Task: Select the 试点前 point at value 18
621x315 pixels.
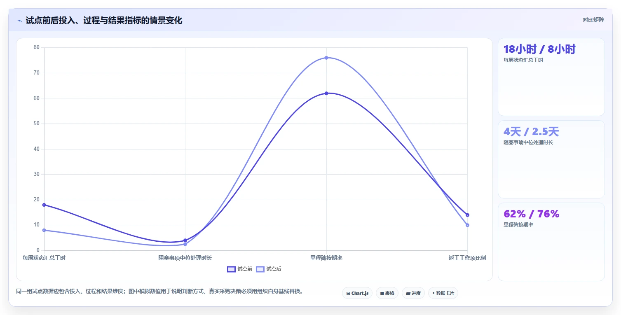Action: (44, 205)
